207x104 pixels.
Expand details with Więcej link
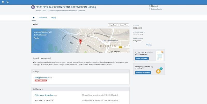point(149,45)
